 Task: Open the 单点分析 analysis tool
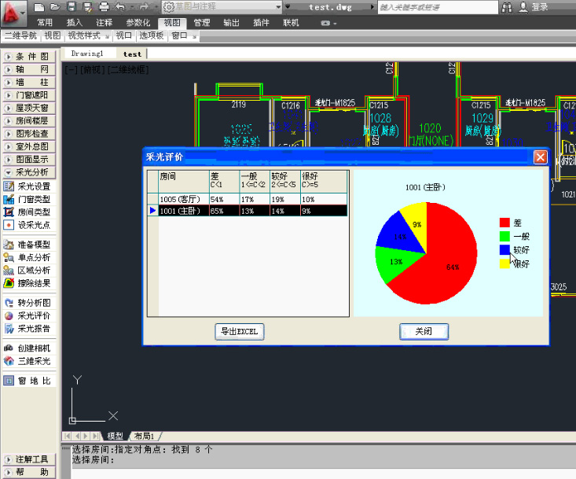(9, 257)
